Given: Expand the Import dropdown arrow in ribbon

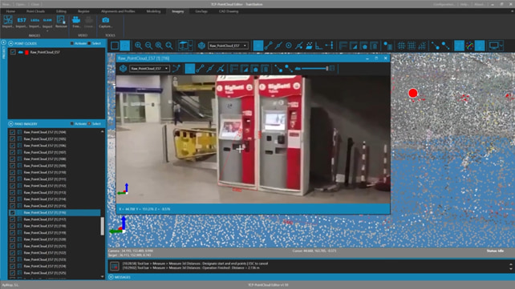Looking at the screenshot, I should (47, 30).
